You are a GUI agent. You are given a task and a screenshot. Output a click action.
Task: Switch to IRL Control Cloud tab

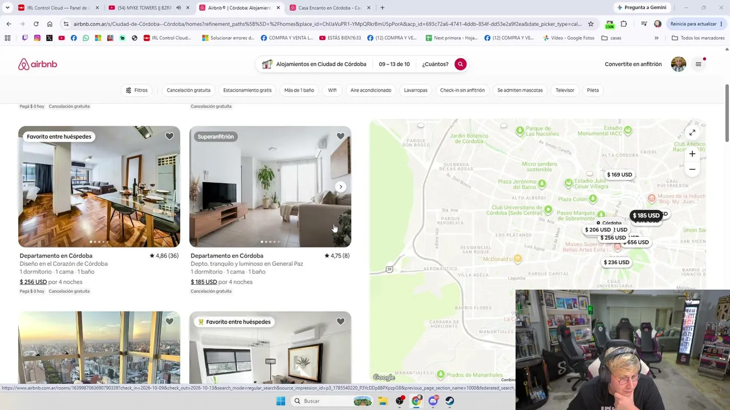[57, 8]
